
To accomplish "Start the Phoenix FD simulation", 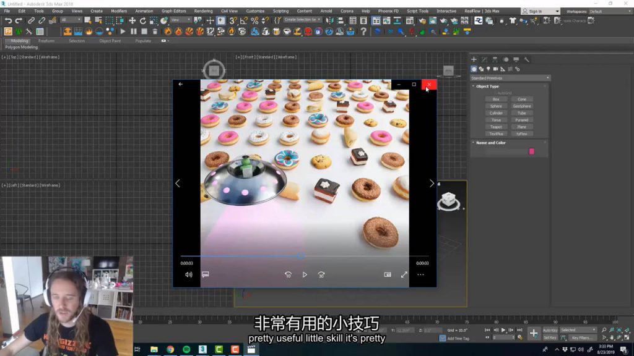I will [x=123, y=32].
